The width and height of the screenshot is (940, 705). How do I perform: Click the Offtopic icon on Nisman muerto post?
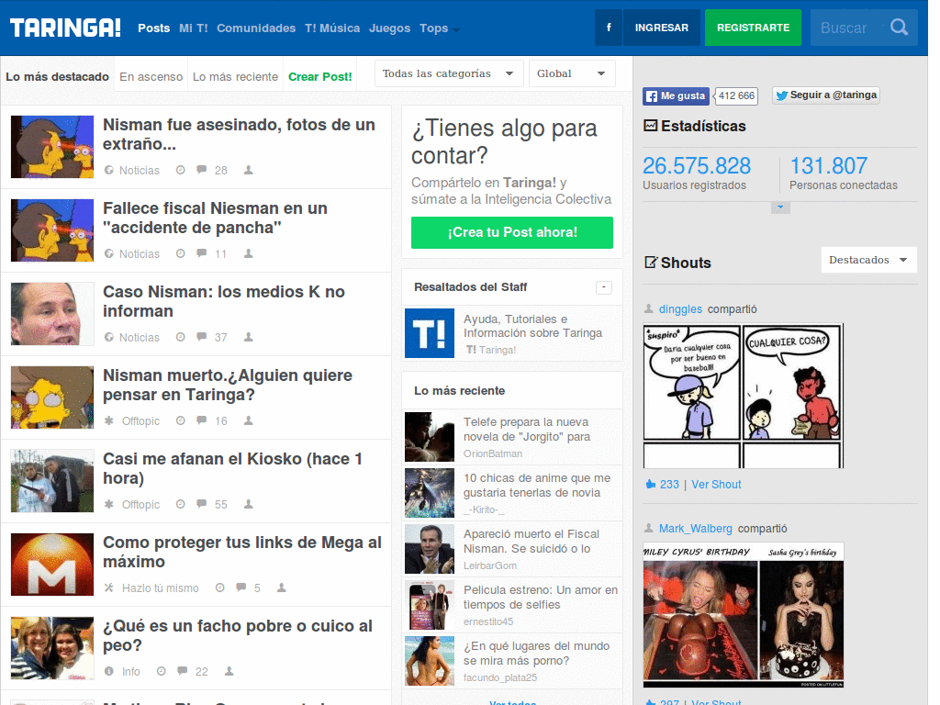[108, 420]
